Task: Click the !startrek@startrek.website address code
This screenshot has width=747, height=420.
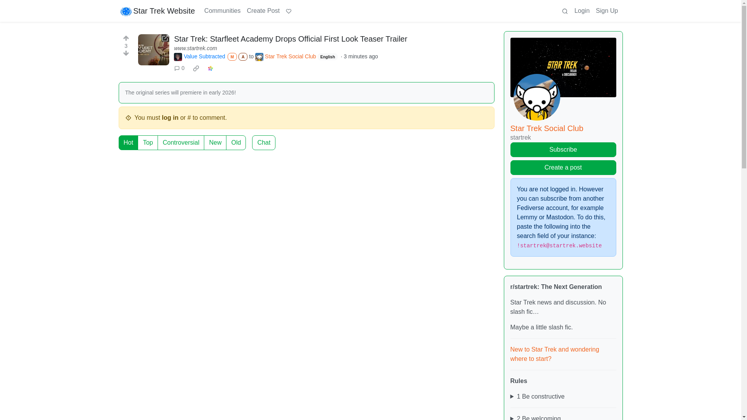Action: click(x=559, y=246)
